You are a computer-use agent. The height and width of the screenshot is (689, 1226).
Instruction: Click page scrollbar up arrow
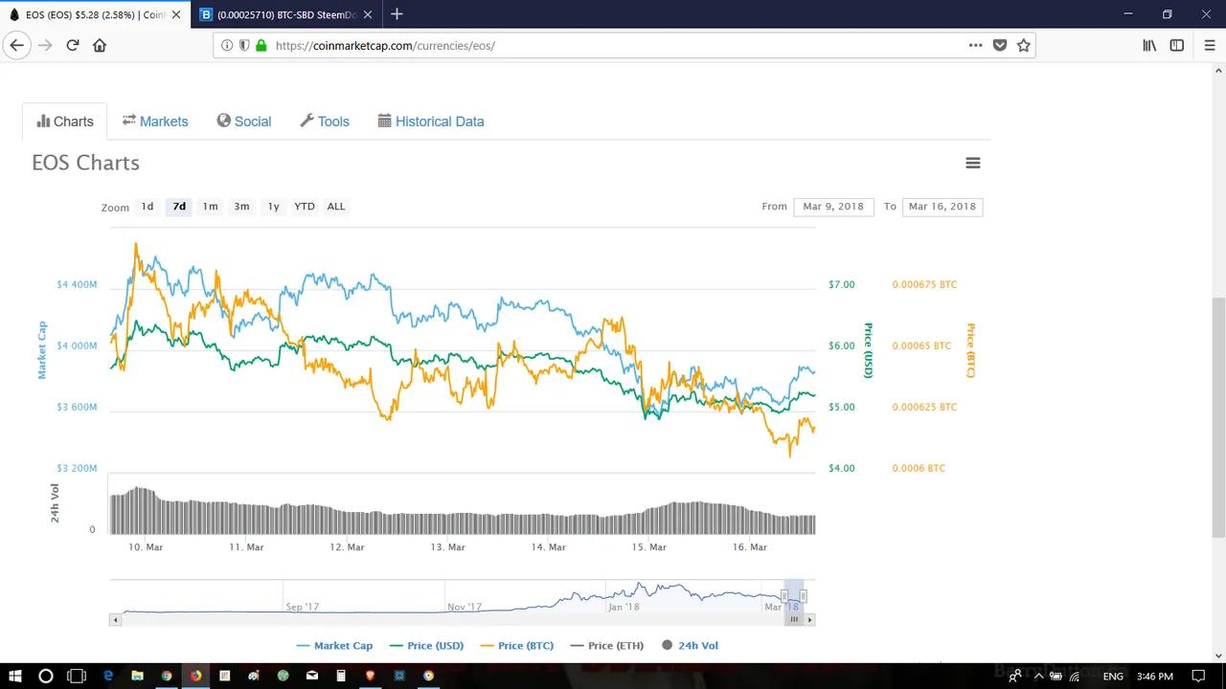click(1218, 70)
